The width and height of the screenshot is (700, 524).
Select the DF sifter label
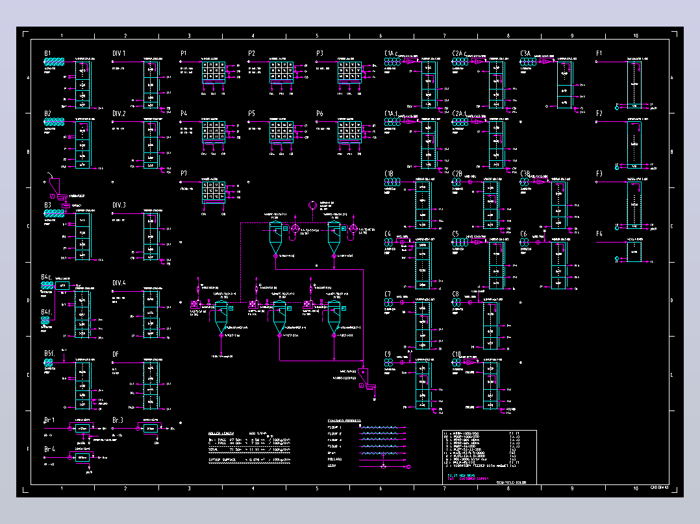click(x=116, y=354)
